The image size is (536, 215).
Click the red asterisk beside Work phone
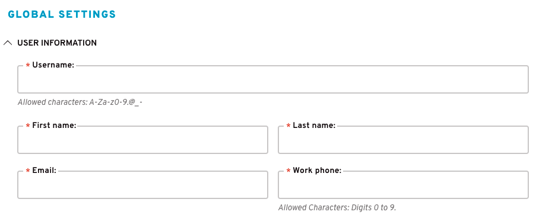coord(288,171)
